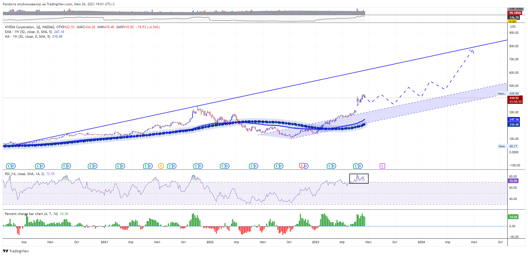
Task: Click the TradingView logo at bottom left
Action: (16, 251)
